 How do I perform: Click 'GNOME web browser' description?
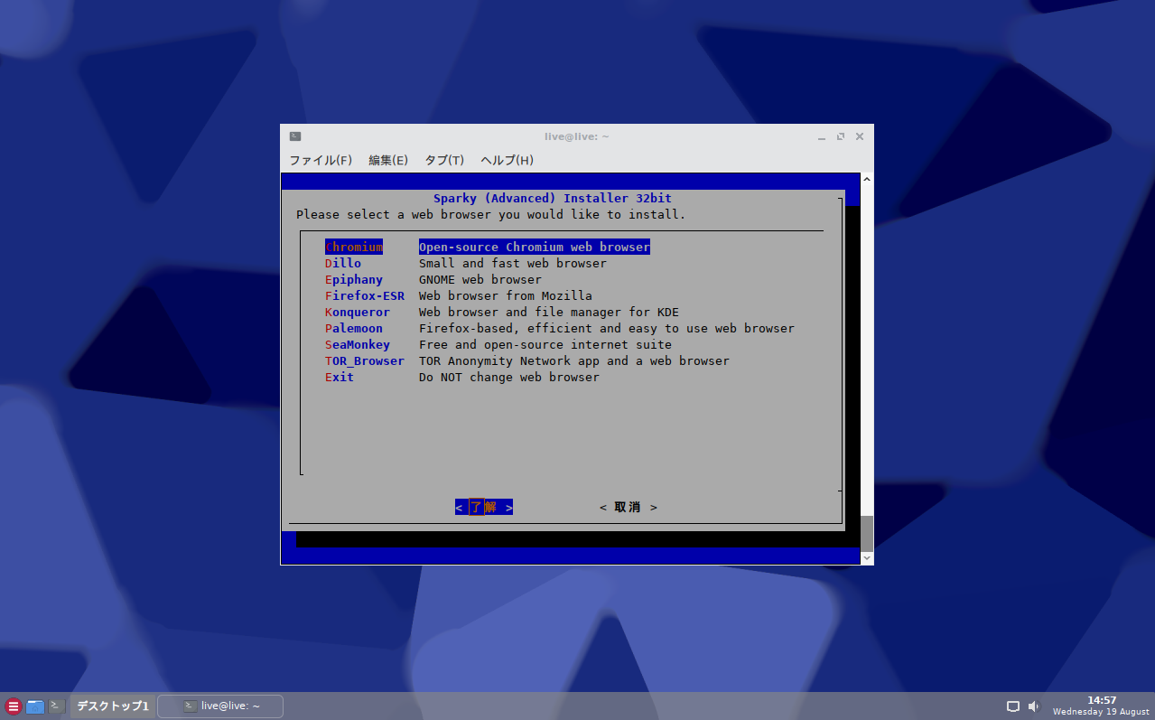480,279
